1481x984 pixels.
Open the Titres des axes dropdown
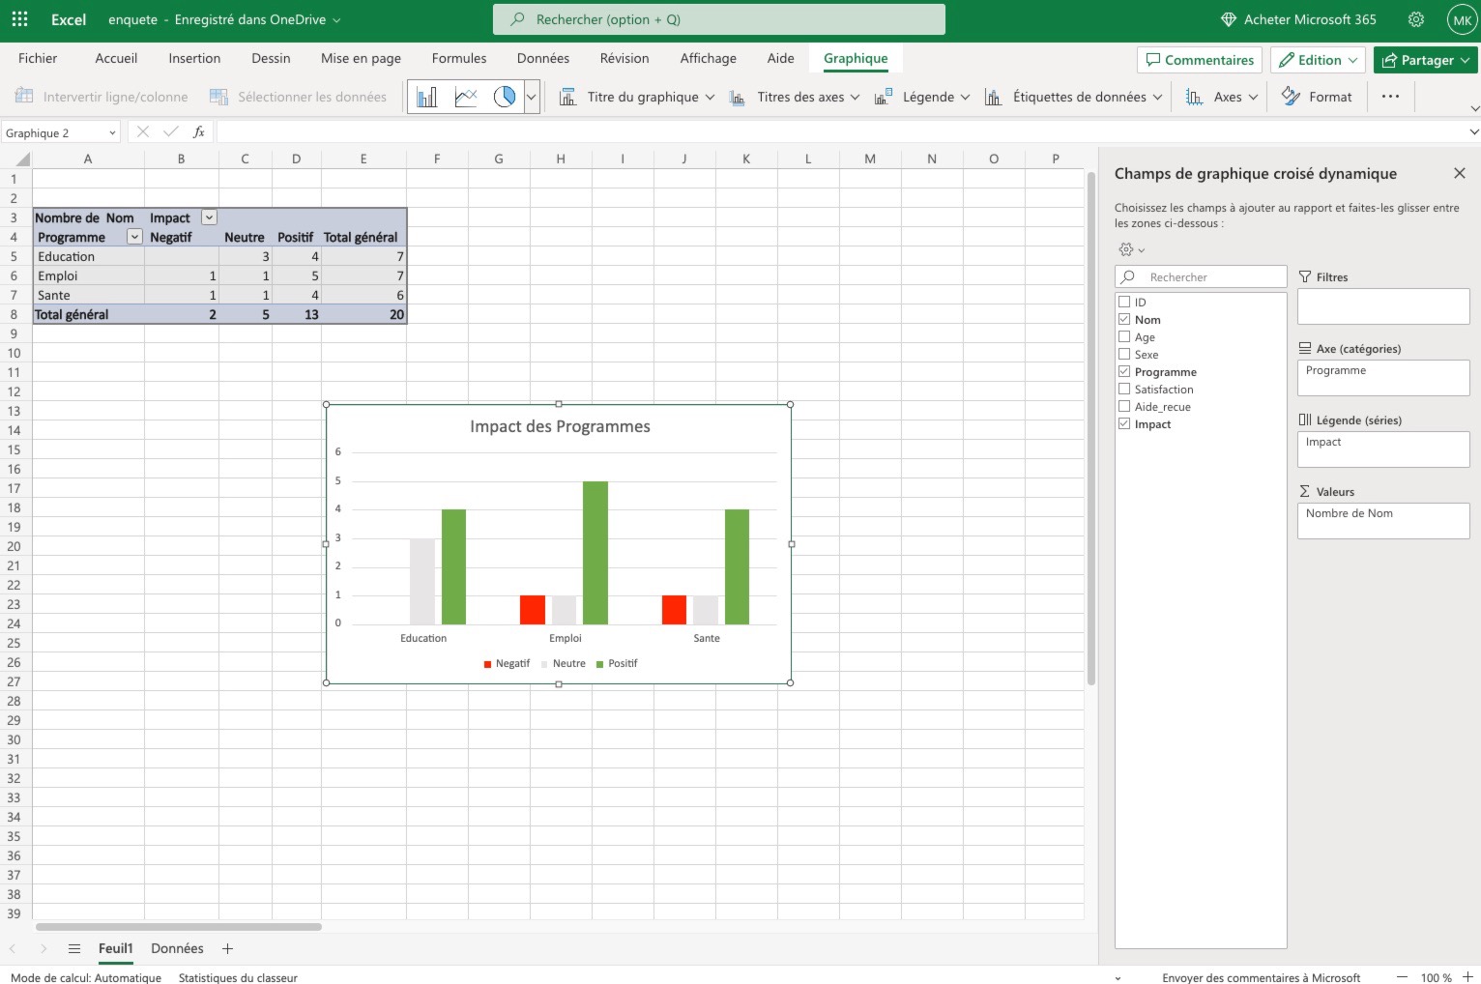tap(795, 97)
